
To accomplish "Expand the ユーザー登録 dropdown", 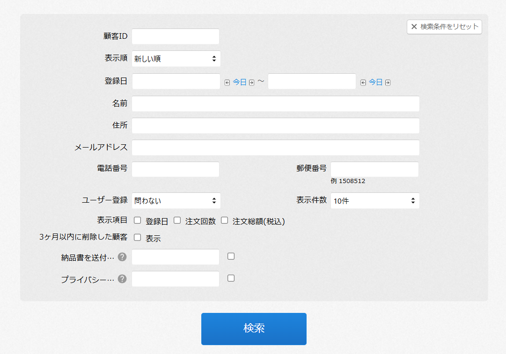I will coord(176,201).
